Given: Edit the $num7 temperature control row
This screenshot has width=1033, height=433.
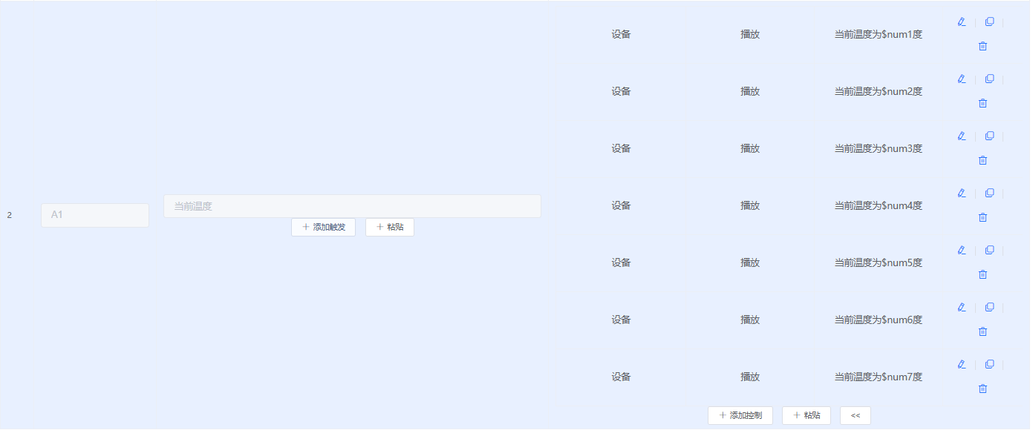Looking at the screenshot, I should point(962,364).
